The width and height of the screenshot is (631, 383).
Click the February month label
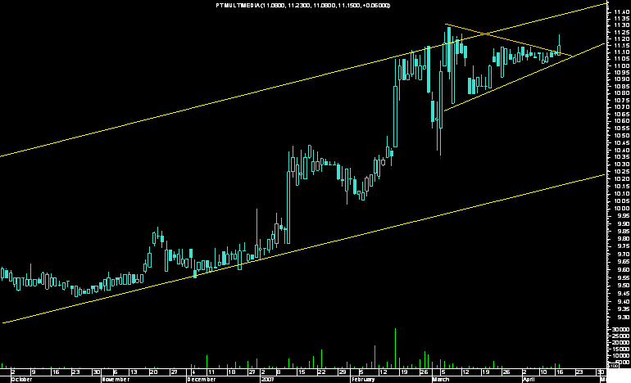[x=363, y=380]
